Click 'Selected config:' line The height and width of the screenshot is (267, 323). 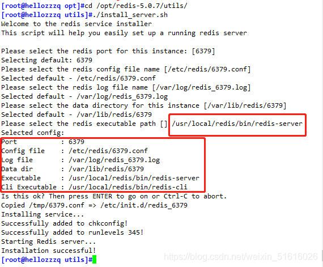32,133
